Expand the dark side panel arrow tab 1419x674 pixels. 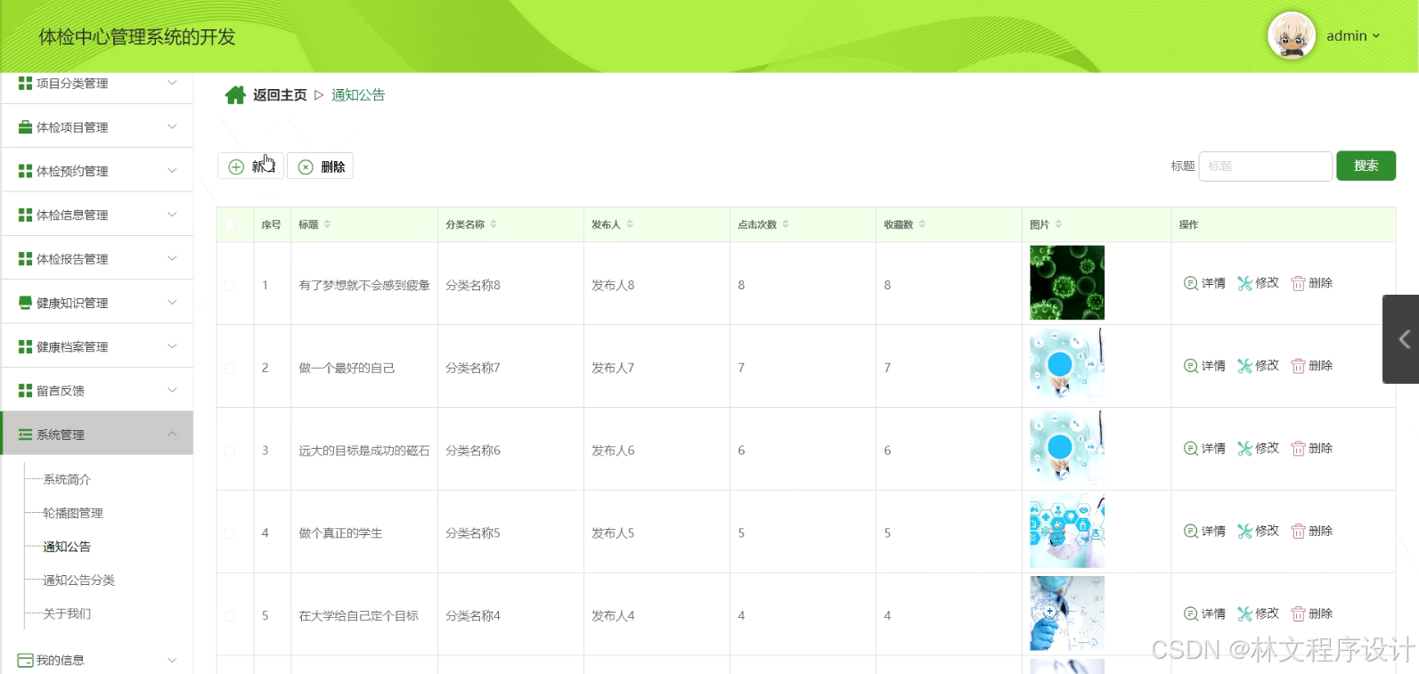[x=1402, y=339]
